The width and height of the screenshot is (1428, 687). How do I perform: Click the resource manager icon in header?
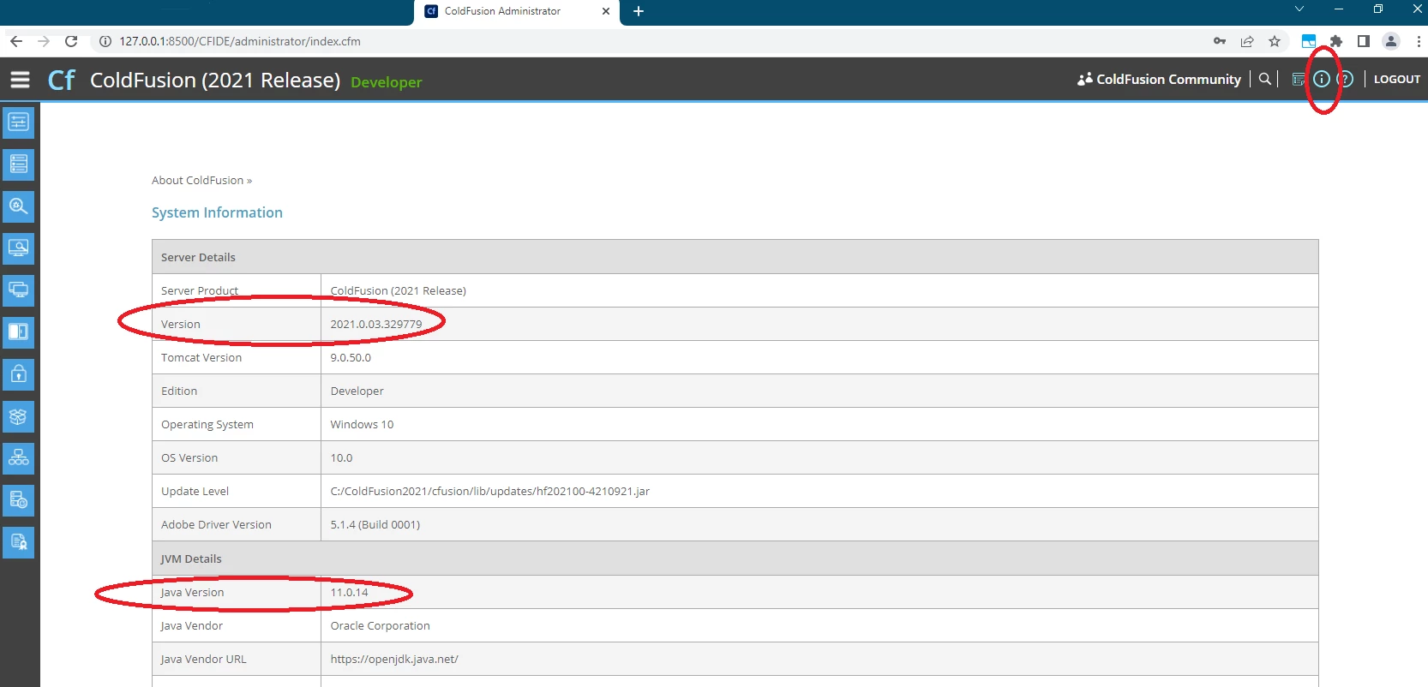coord(1298,80)
